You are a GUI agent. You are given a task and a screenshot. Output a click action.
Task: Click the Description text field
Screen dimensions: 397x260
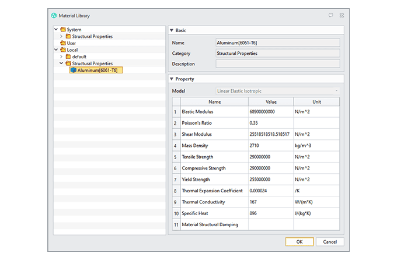[x=277, y=64]
